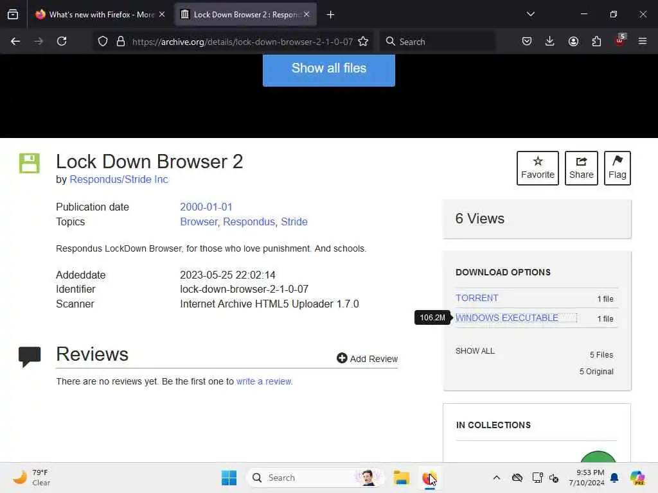
Task: Open the Browser topic link
Action: click(x=199, y=221)
